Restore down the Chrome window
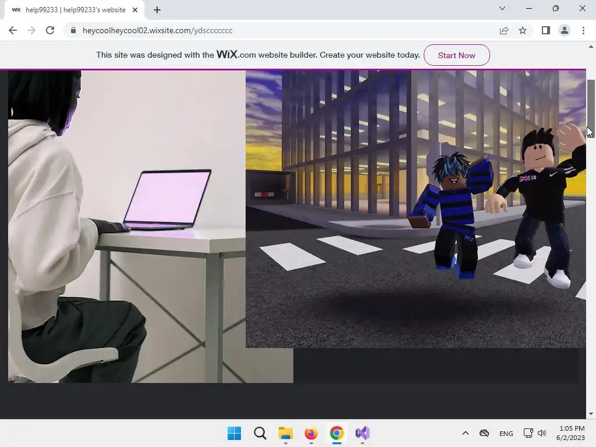 (x=556, y=8)
